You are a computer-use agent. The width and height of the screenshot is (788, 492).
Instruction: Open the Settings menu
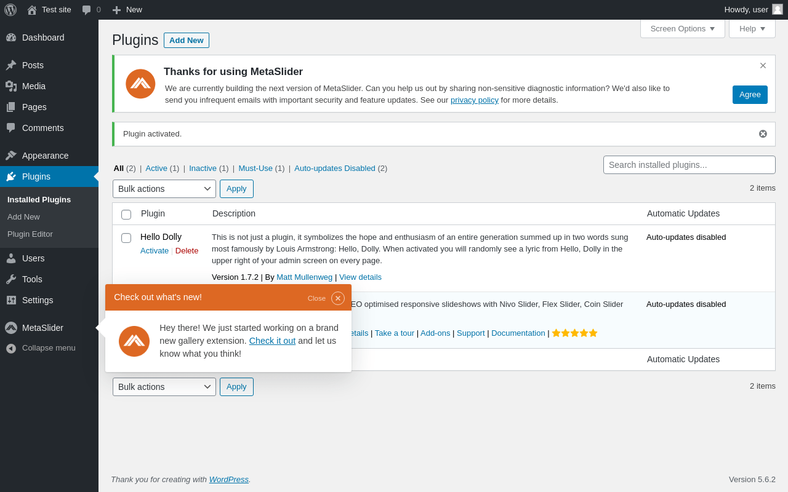(49, 300)
